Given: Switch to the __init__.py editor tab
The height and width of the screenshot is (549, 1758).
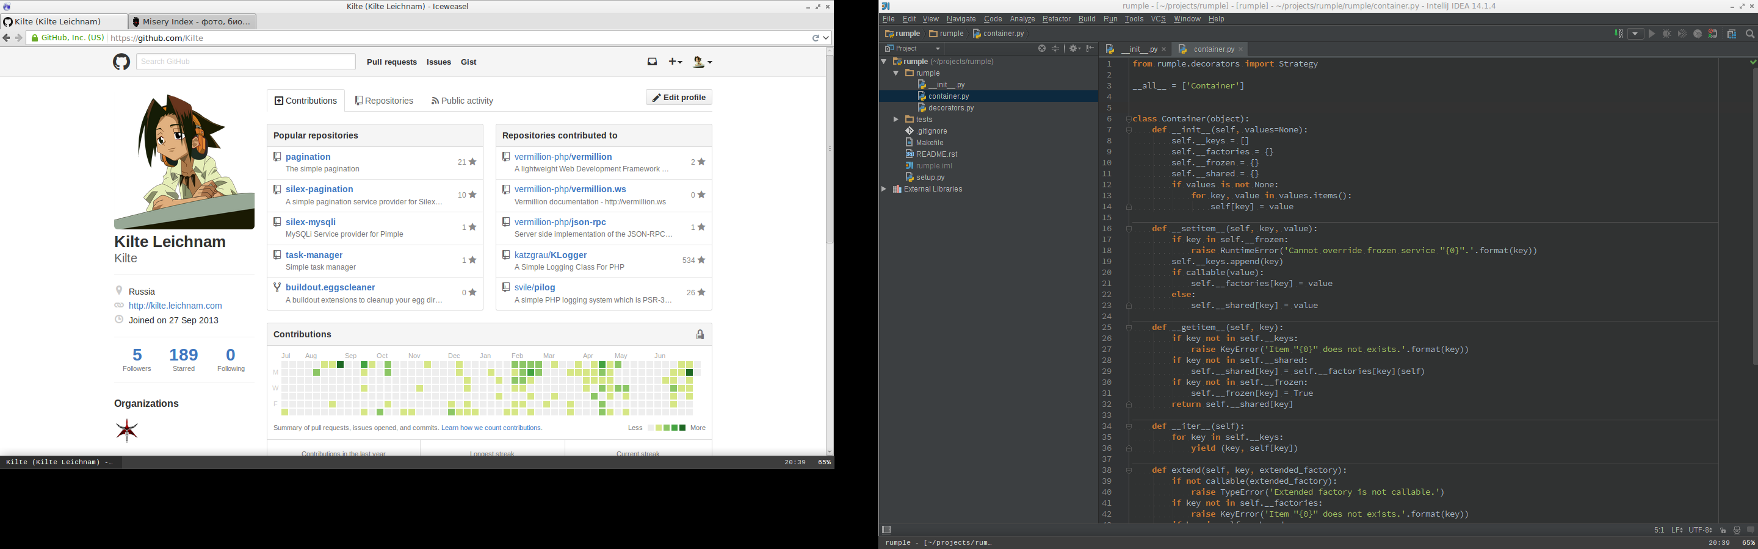Looking at the screenshot, I should pyautogui.click(x=1136, y=49).
